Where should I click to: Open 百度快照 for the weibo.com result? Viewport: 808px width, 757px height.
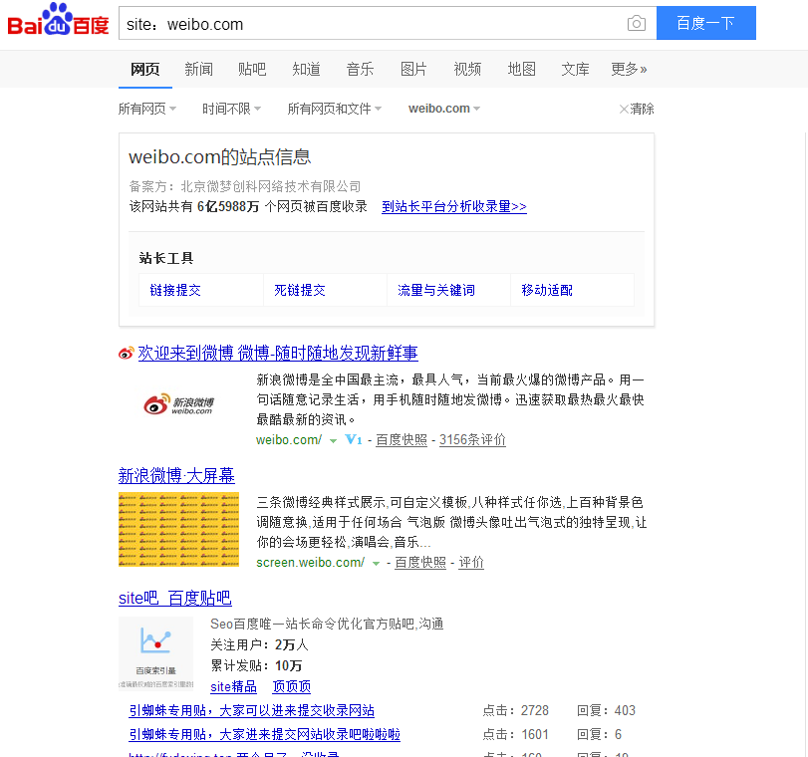tap(402, 439)
